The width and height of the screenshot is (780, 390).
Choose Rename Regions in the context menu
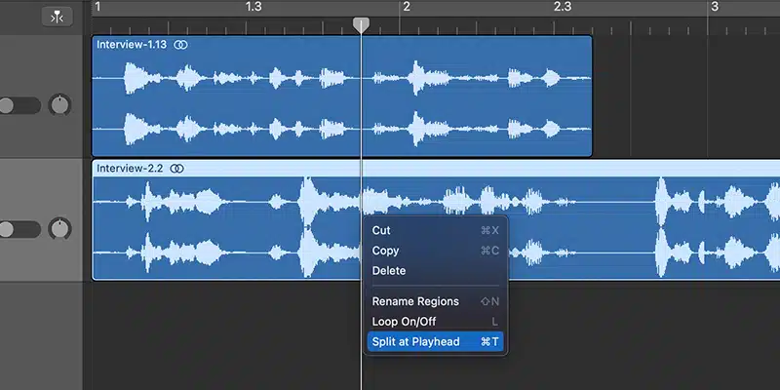(x=435, y=301)
